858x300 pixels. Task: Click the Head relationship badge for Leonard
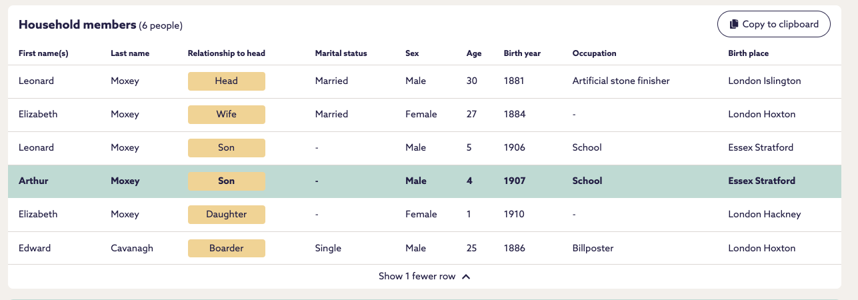point(226,81)
